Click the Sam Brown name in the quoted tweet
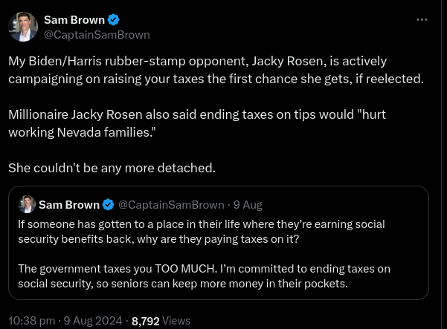 click(69, 204)
